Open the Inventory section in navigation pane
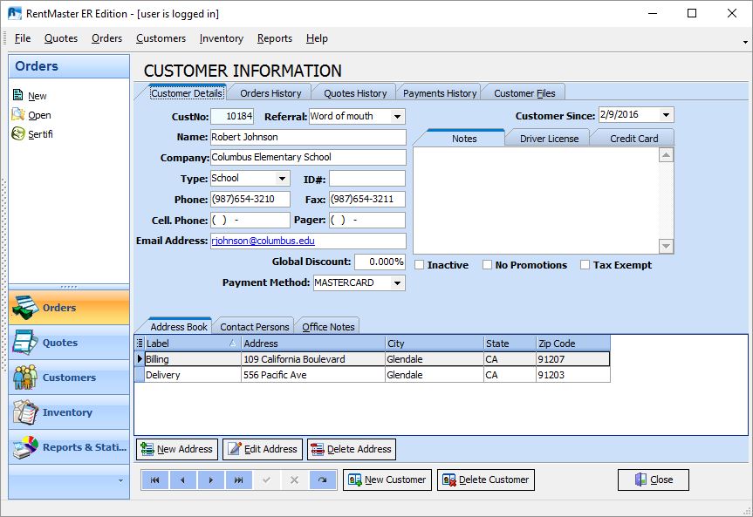This screenshot has width=753, height=517. click(x=68, y=412)
